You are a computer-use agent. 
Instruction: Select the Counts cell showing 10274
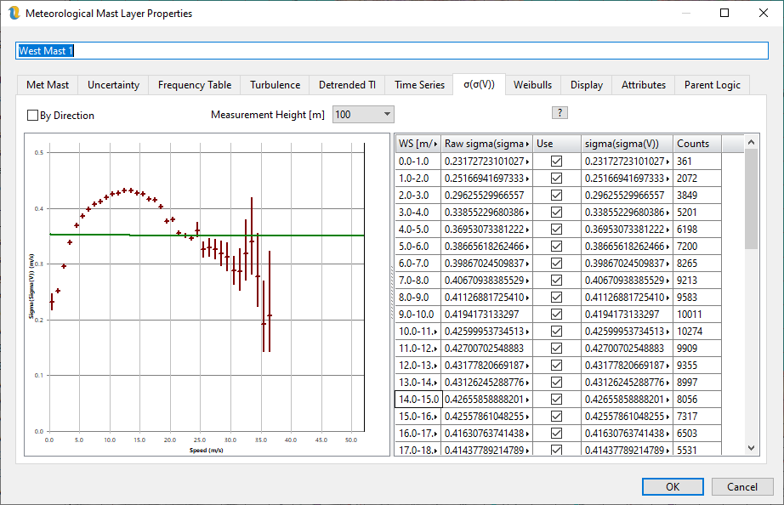(697, 331)
